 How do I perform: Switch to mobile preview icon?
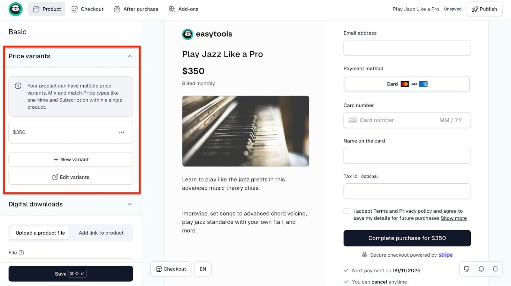coord(495,269)
